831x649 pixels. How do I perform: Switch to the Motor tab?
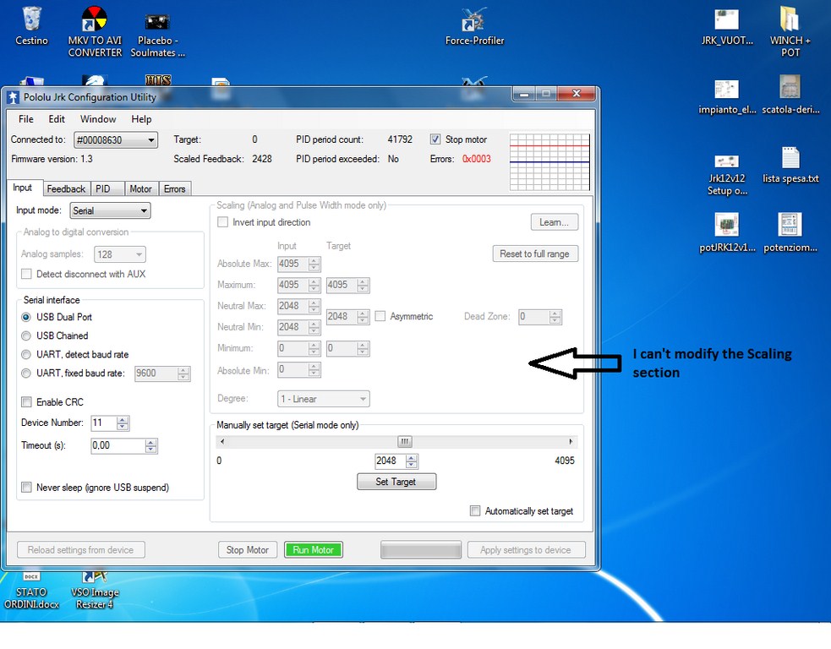[140, 189]
